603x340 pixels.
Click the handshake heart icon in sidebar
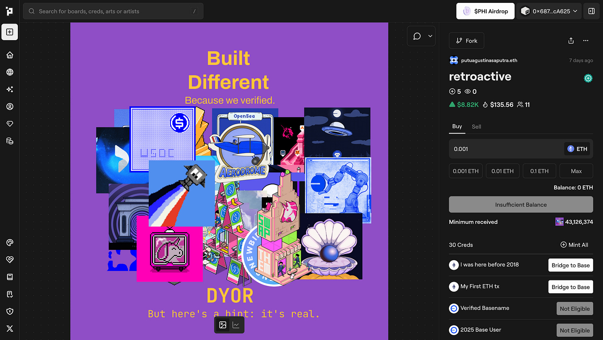[10, 259]
